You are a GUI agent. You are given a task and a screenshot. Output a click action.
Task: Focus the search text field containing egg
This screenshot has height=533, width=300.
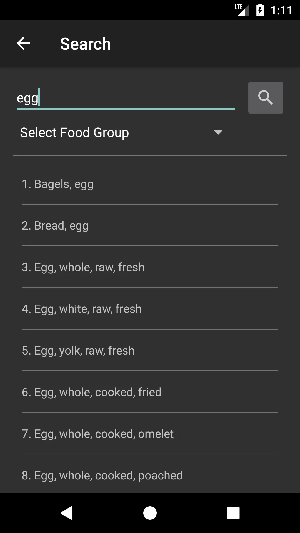[126, 98]
